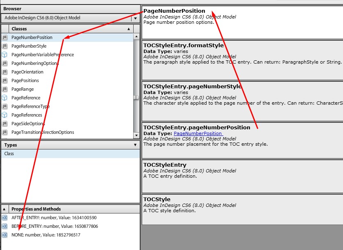343x250 pixels.
Task: Click the Classes list scroll down arrow
Action: [x=136, y=135]
